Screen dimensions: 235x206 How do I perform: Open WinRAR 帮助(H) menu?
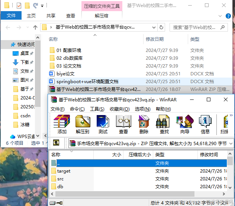pyautogui.click(x=163, y=109)
